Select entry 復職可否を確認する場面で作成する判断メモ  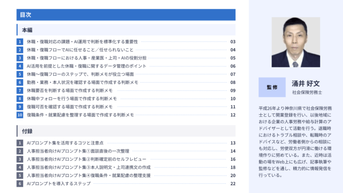pyautogui.click(x=70, y=107)
